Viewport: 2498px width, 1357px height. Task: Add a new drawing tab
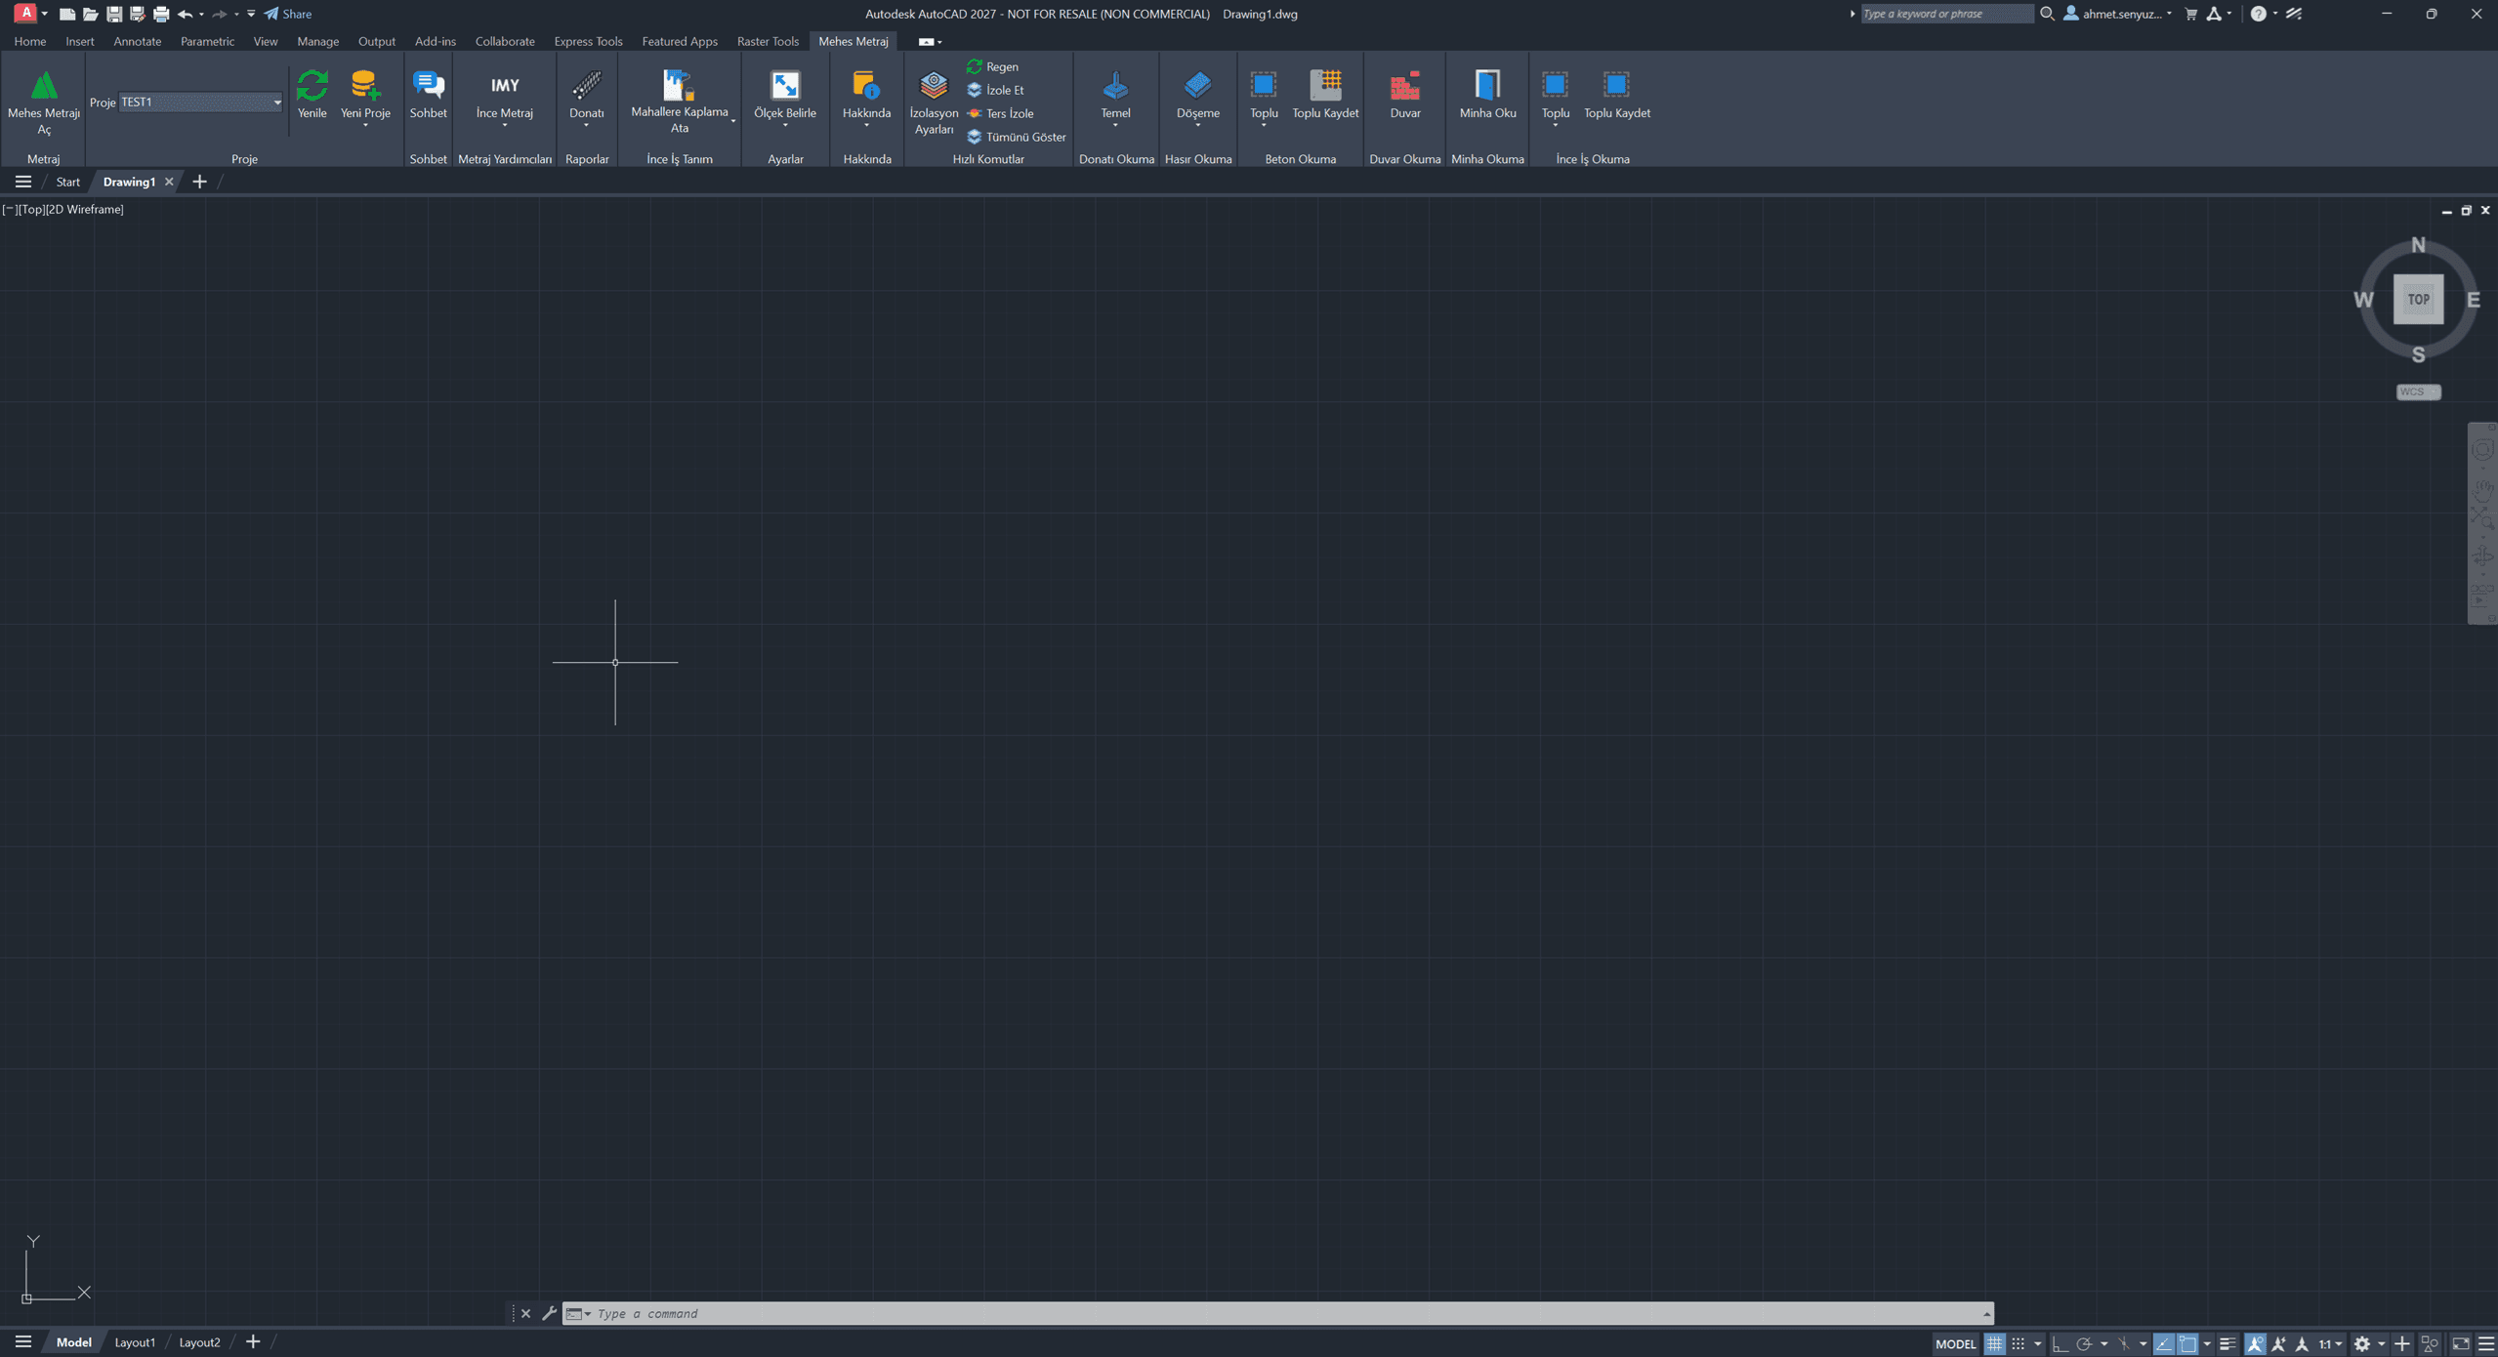tap(199, 182)
